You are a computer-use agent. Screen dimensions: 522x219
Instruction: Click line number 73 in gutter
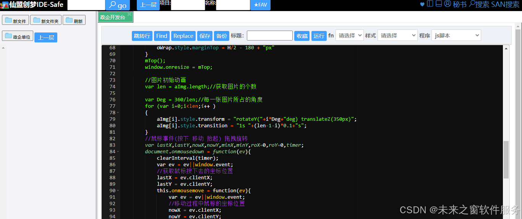(112, 80)
